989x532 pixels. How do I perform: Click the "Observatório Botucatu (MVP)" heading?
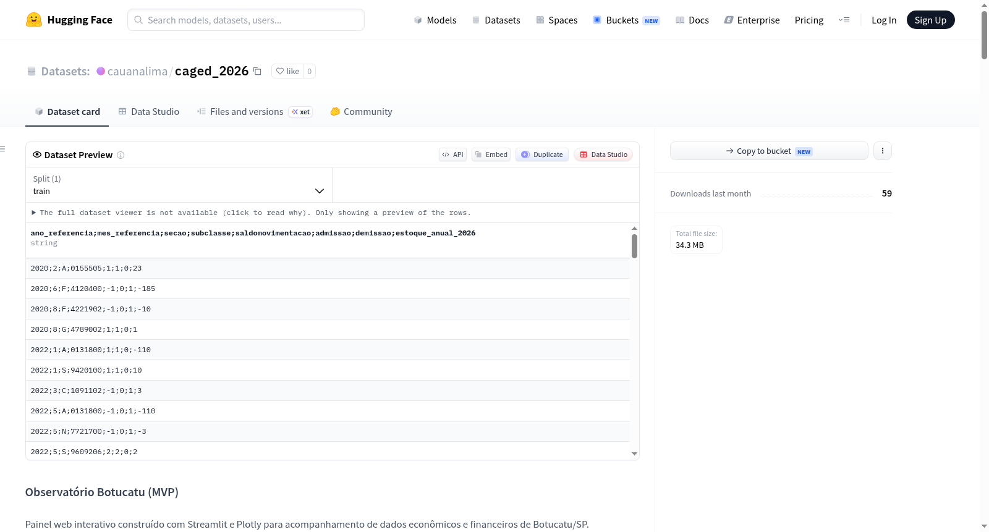(x=102, y=492)
